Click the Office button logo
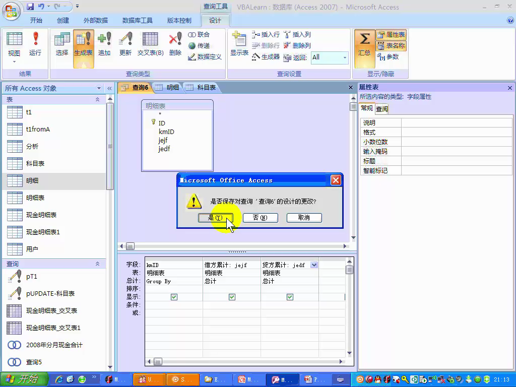 12,11
